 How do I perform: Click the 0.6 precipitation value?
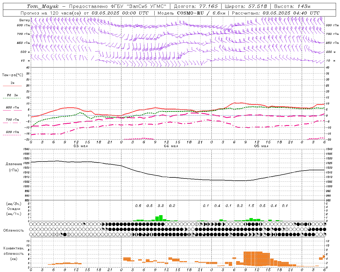tap(138, 206)
